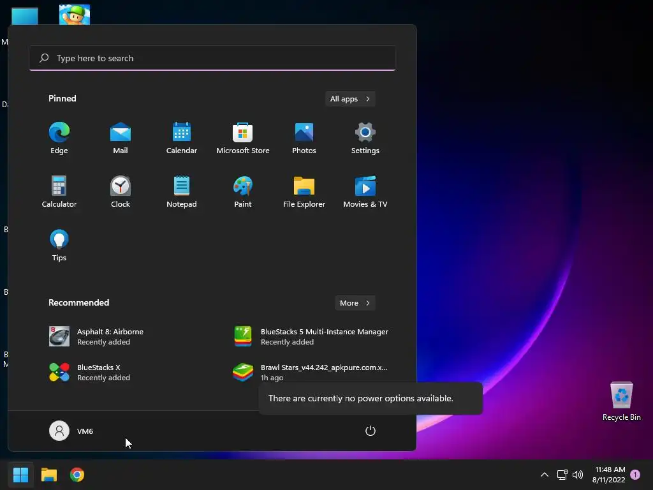Show hidden system tray icons
The width and height of the screenshot is (653, 490).
point(545,475)
